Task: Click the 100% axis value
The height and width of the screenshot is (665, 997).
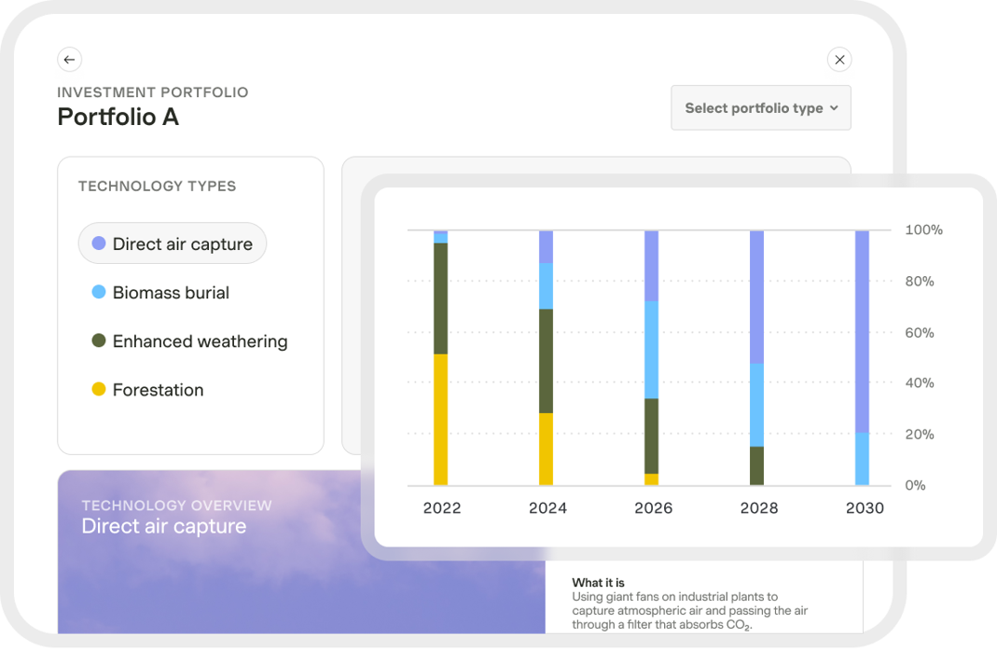Action: pyautogui.click(x=924, y=229)
